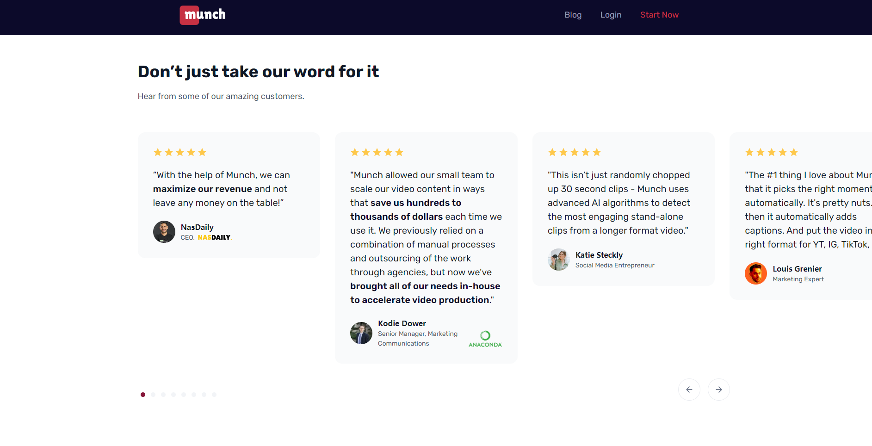Click the Kodie Dower name text
Viewport: 872px width, 446px height.
(x=402, y=323)
